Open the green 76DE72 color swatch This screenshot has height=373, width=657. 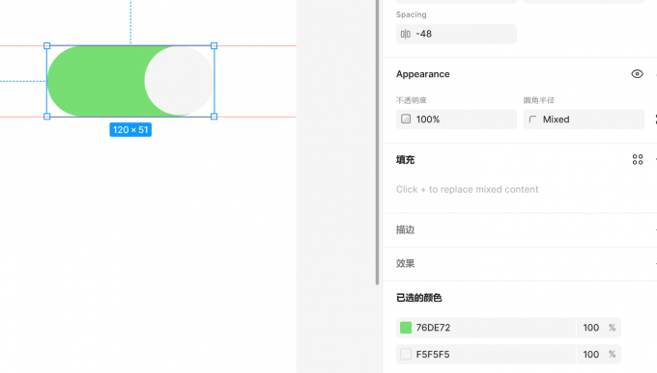(x=406, y=328)
